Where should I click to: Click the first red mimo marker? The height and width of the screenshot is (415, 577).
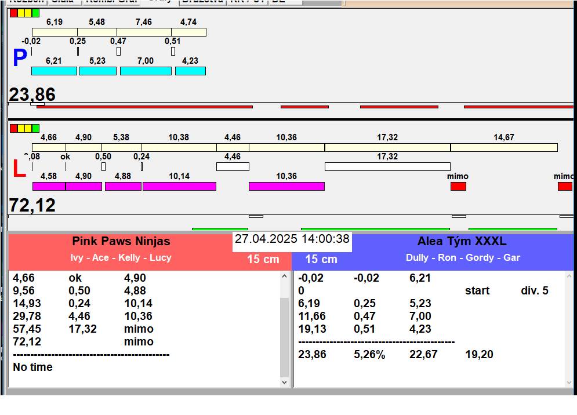coord(458,186)
